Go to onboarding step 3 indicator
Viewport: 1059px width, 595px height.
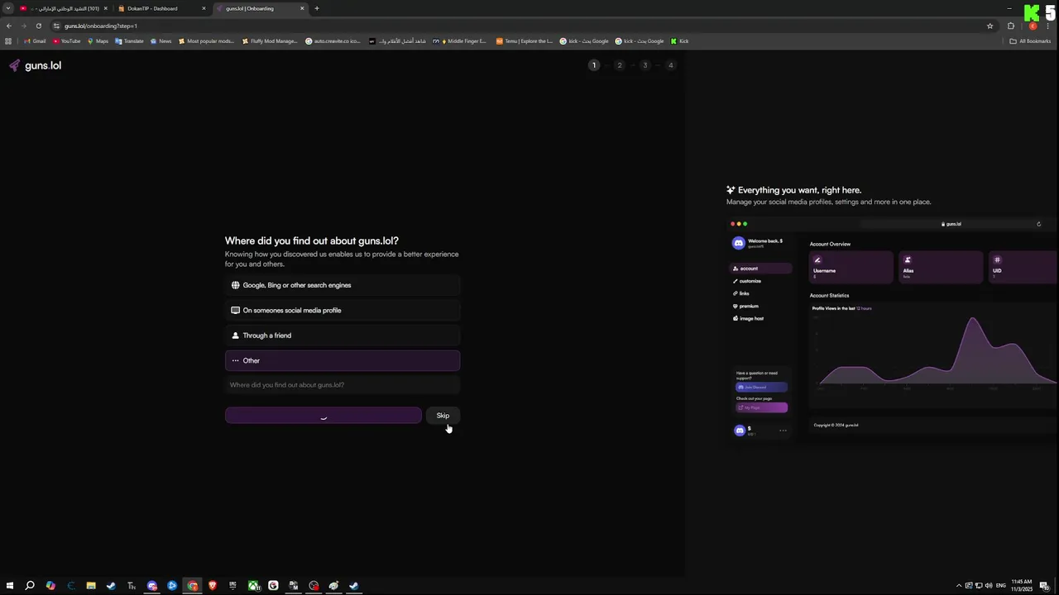click(x=645, y=65)
